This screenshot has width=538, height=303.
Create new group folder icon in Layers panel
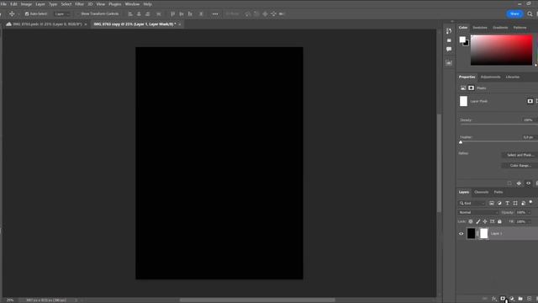pyautogui.click(x=520, y=299)
